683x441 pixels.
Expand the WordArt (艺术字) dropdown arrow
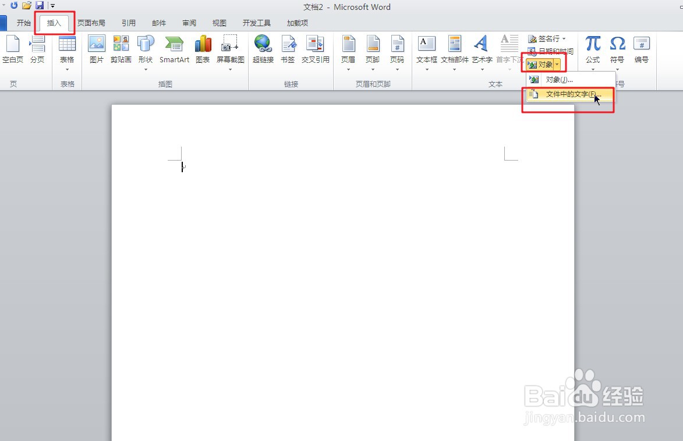[482, 70]
